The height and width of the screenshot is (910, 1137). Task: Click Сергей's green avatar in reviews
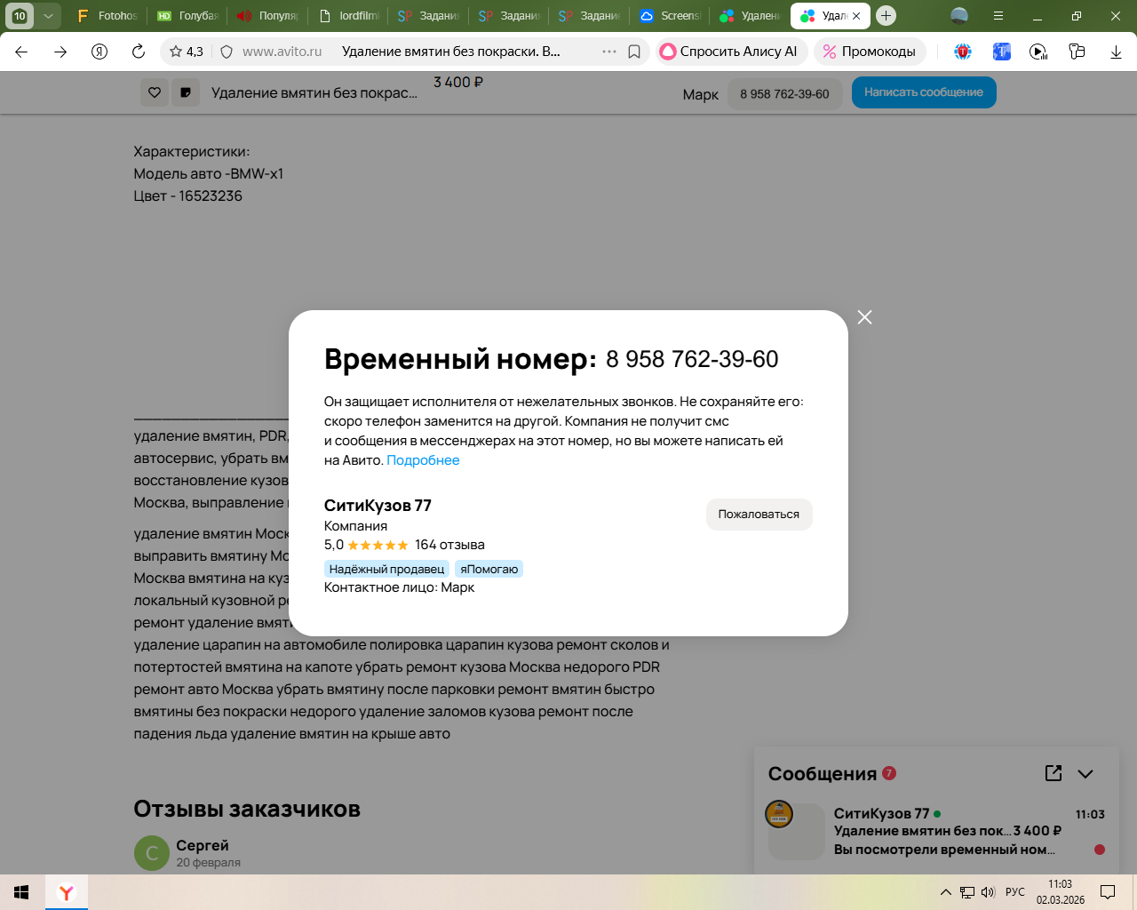click(152, 853)
